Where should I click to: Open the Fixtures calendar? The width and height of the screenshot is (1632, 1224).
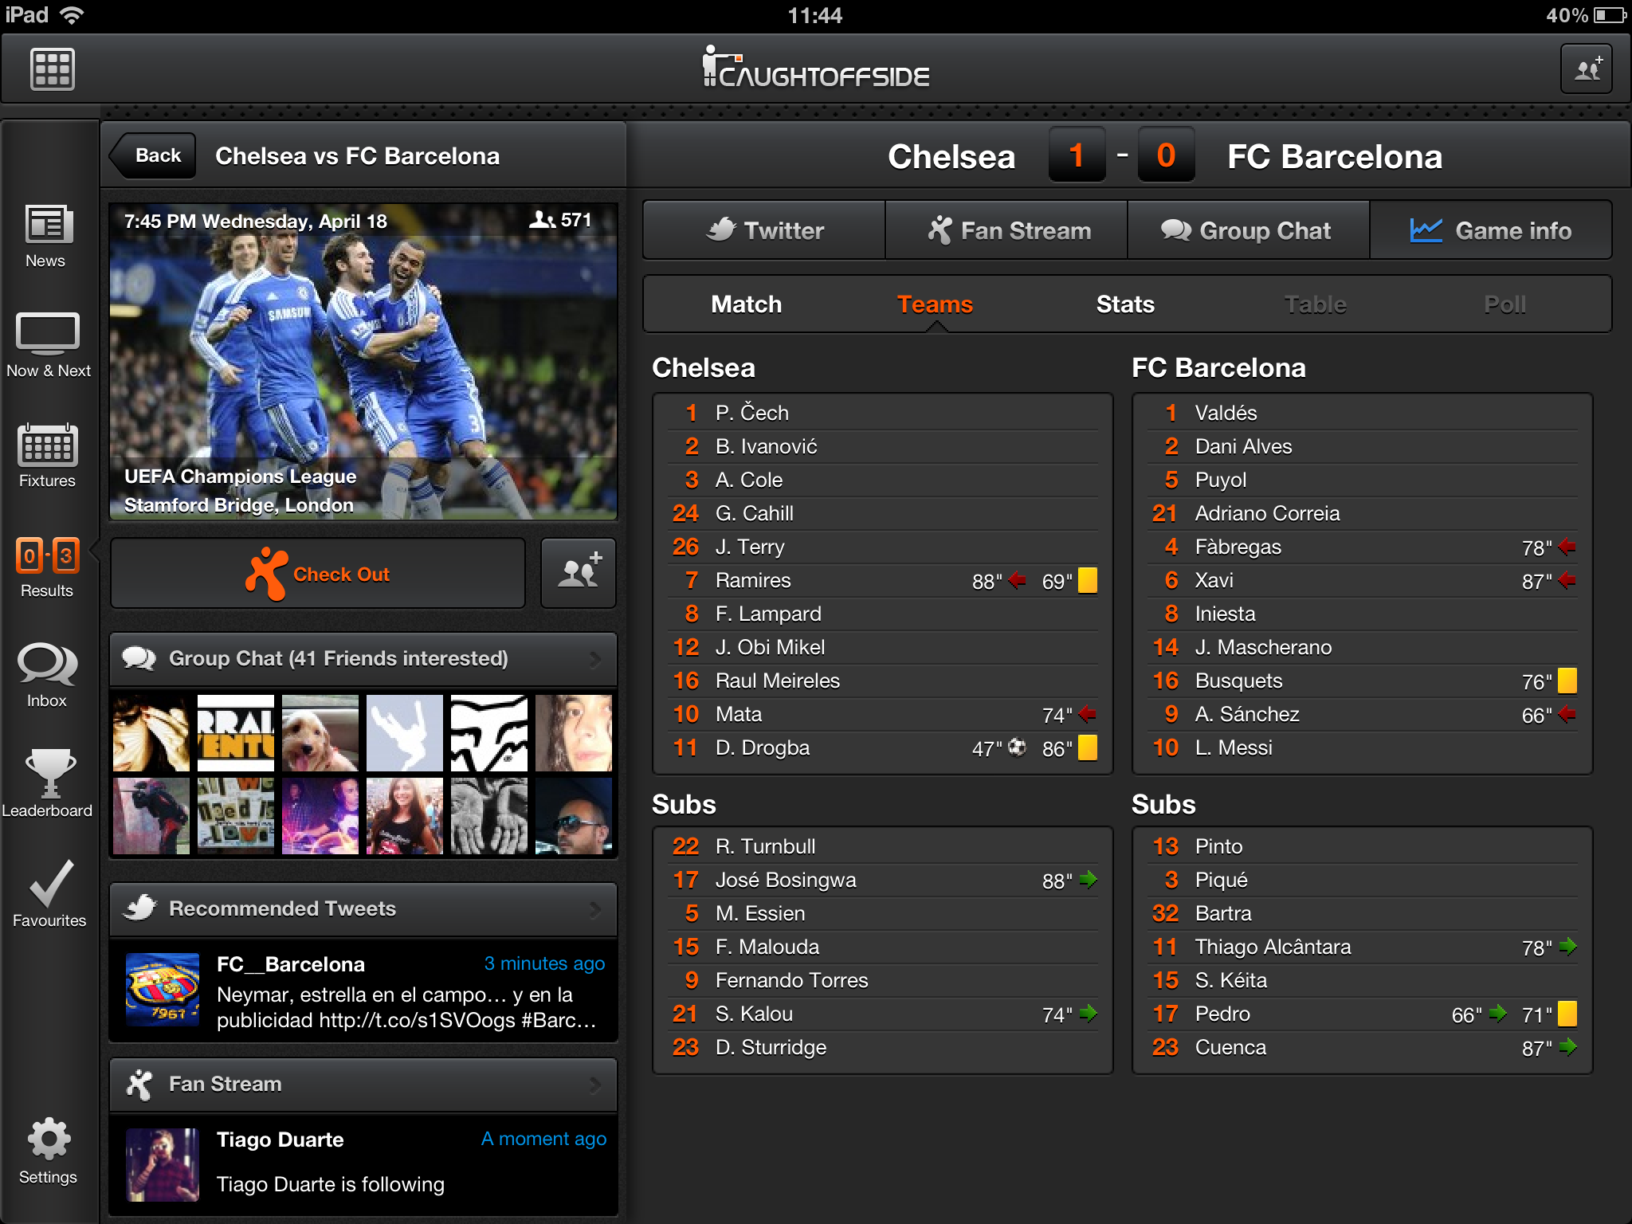coord(47,455)
